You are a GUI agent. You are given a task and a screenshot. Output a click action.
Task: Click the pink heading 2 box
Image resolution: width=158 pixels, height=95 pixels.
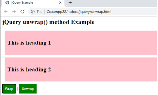pyautogui.click(x=81, y=69)
